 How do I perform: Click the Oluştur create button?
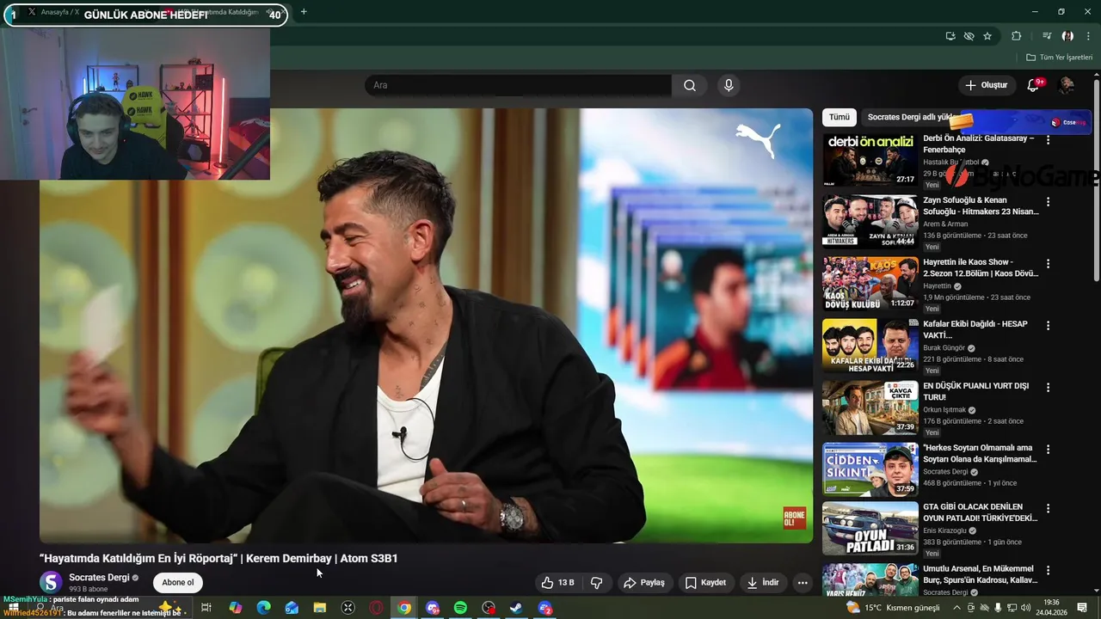[x=986, y=85]
